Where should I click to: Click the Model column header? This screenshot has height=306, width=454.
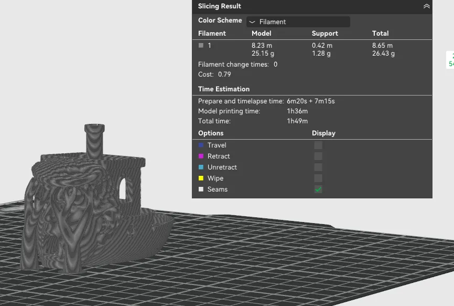pos(262,33)
